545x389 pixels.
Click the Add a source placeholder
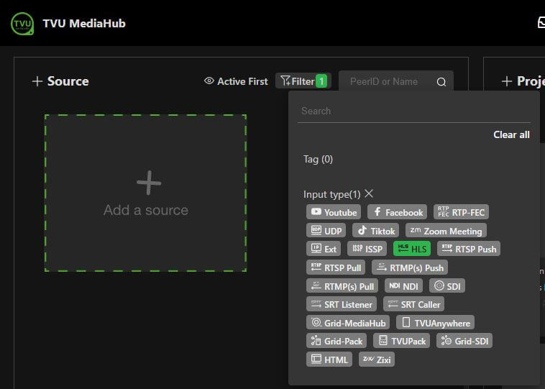pyautogui.click(x=145, y=193)
